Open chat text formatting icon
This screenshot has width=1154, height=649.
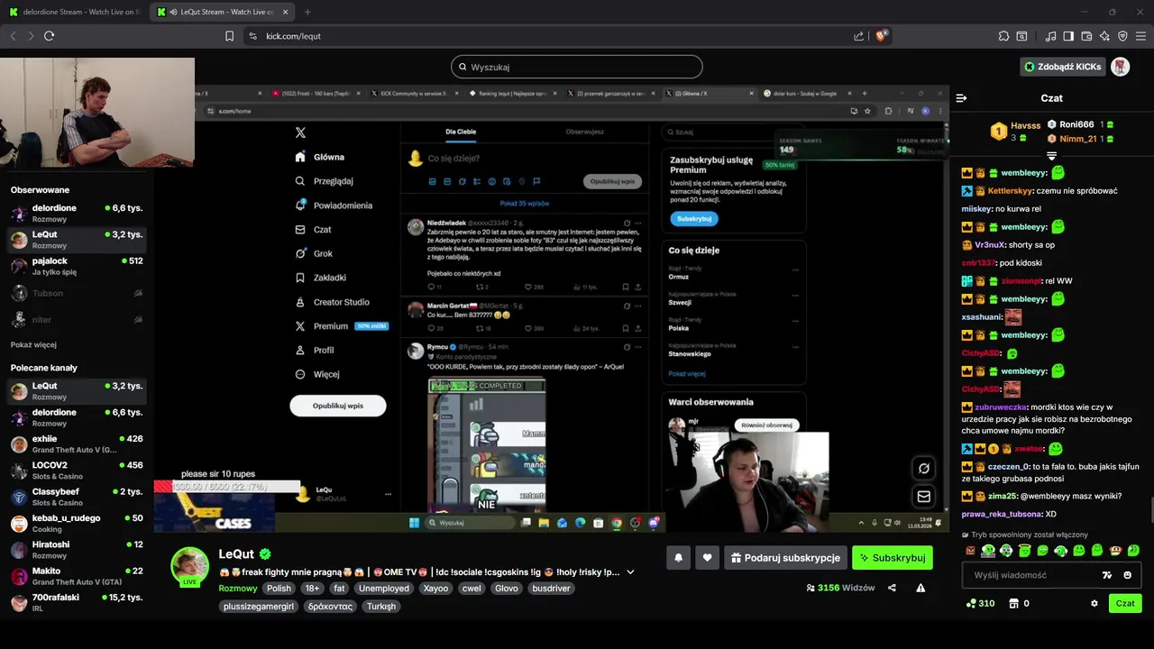pyautogui.click(x=1107, y=575)
